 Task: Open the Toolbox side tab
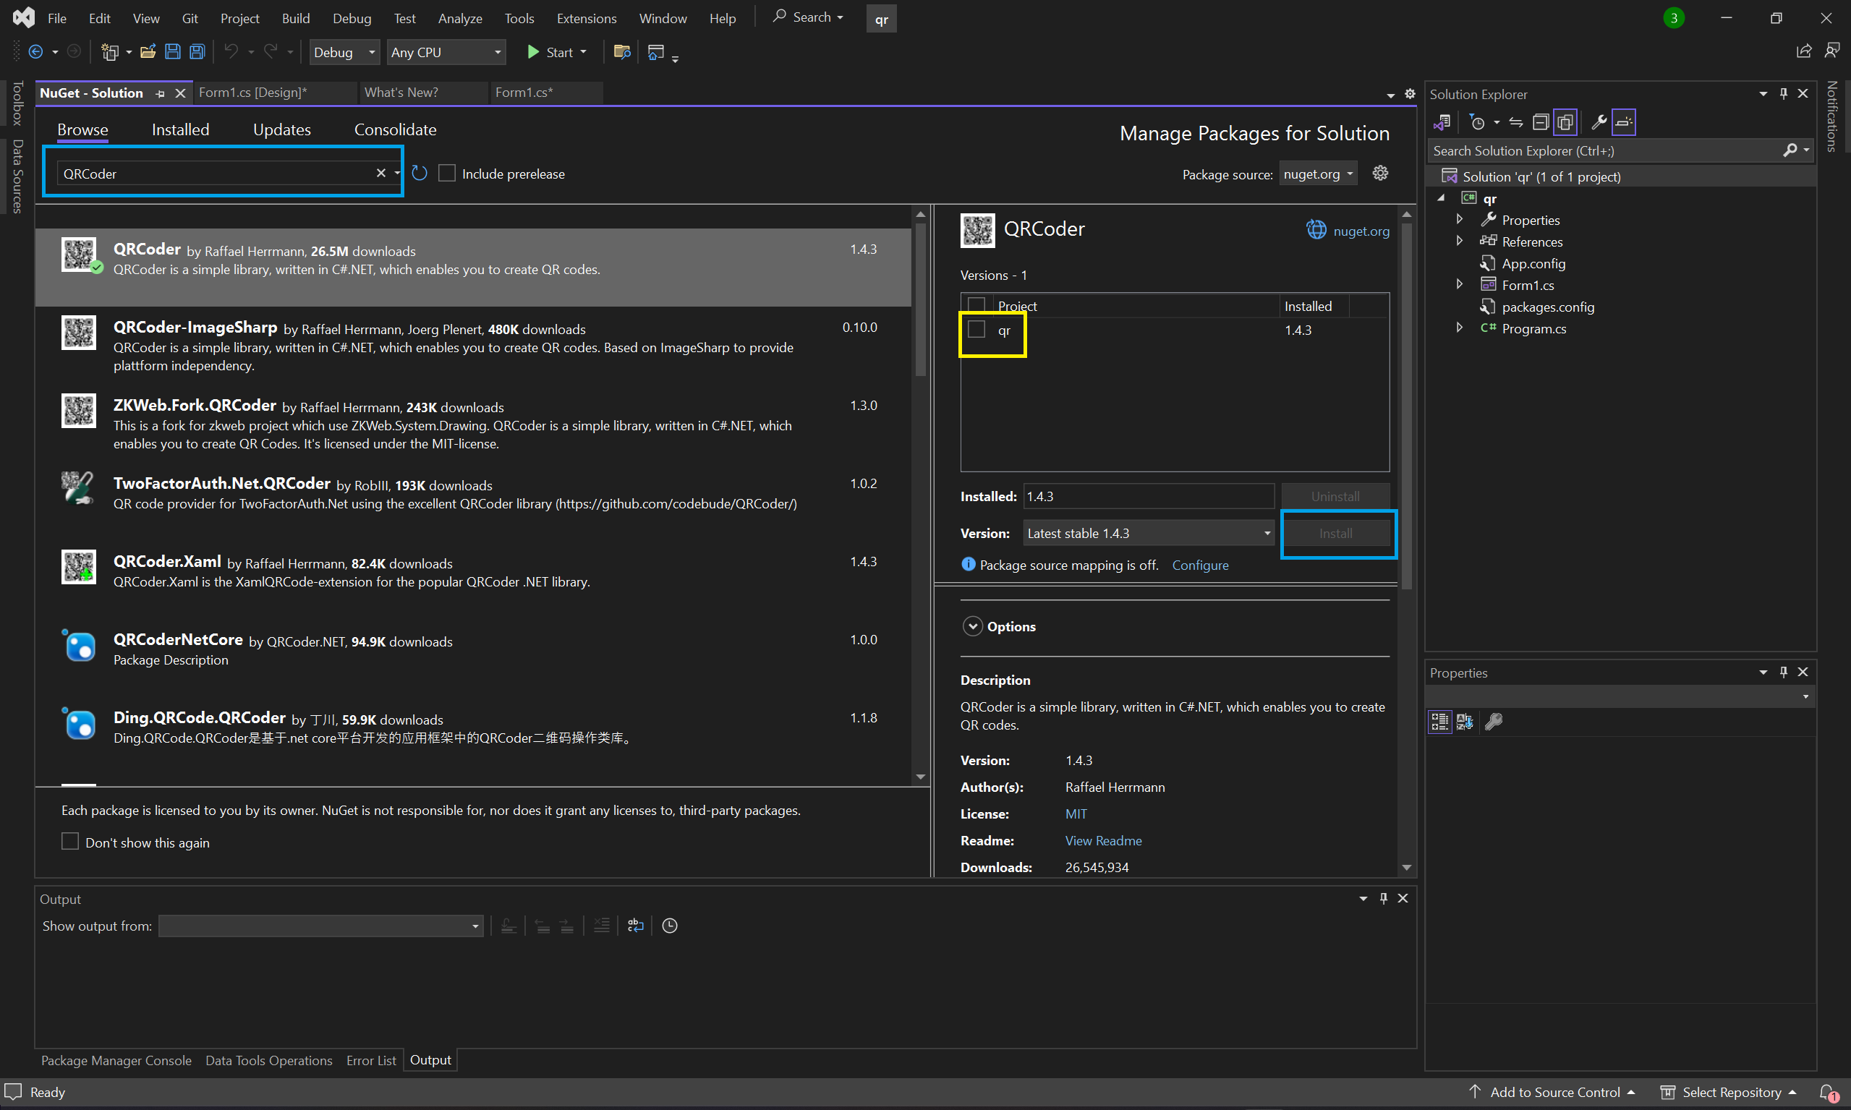coord(17,103)
